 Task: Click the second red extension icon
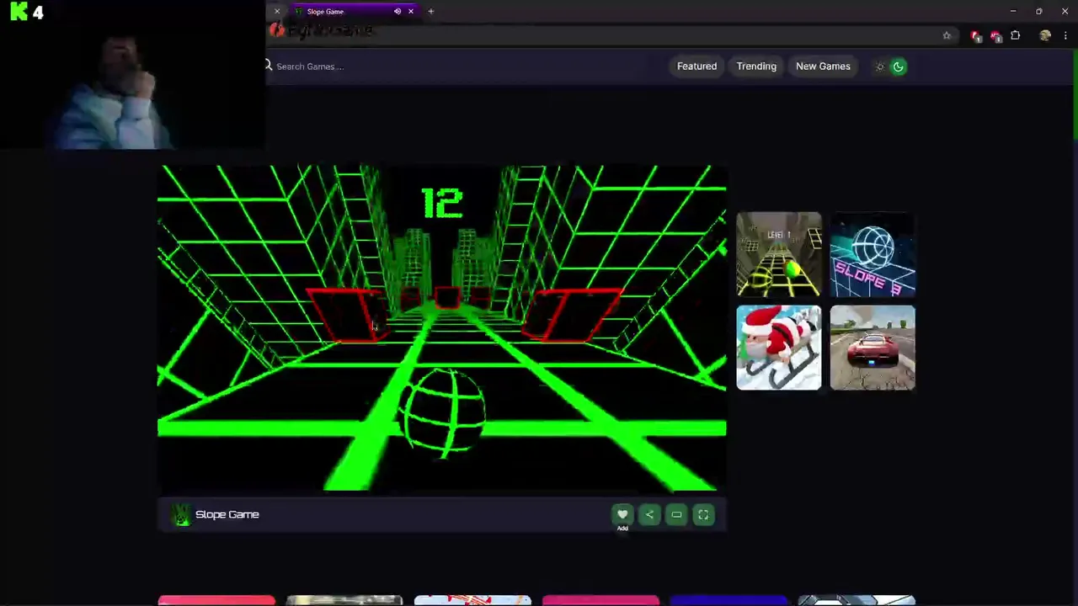[x=995, y=36]
